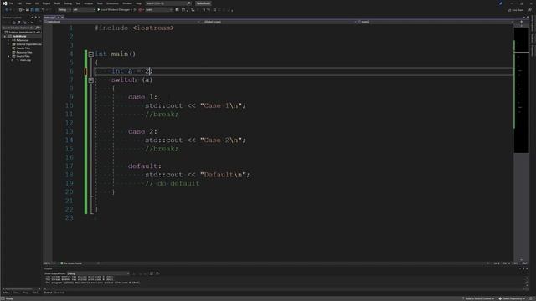Click Add to Source Control
Screen dimensions: 536x301
point(477,298)
